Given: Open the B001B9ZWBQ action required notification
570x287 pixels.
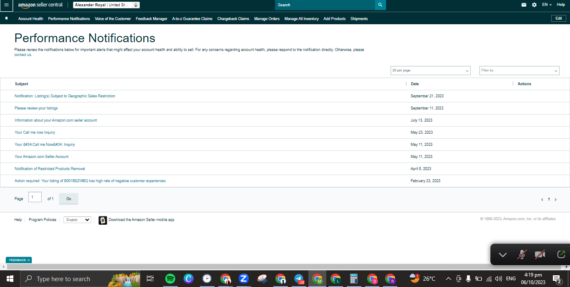Looking at the screenshot, I should [x=90, y=181].
